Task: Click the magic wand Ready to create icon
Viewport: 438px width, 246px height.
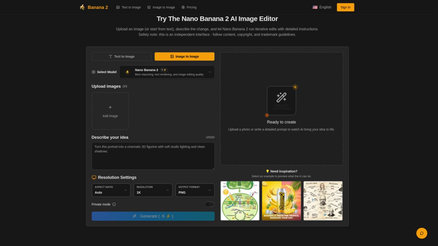Action: pos(281,98)
